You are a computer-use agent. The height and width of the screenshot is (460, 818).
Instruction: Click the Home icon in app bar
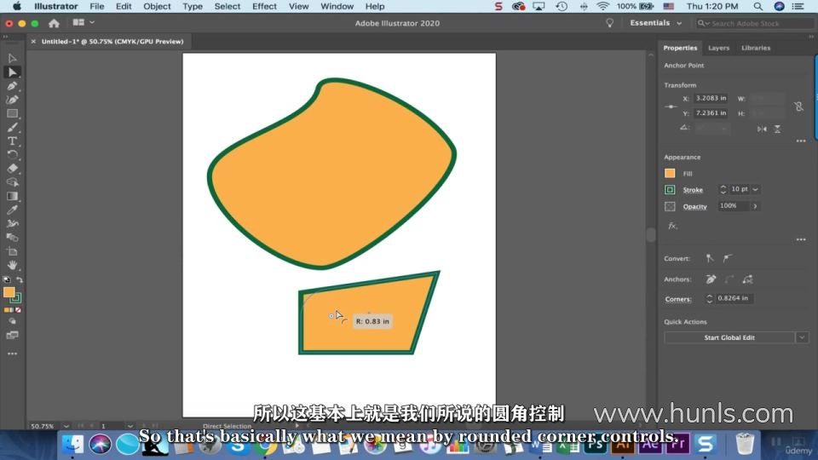click(x=54, y=23)
